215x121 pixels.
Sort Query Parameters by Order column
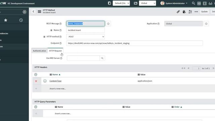click(x=177, y=107)
